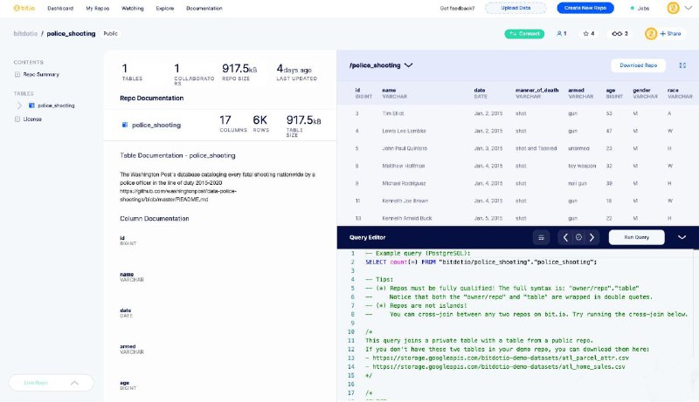Image resolution: width=699 pixels, height=402 pixels.
Task: Click the manner_of_death column header
Action: [536, 93]
